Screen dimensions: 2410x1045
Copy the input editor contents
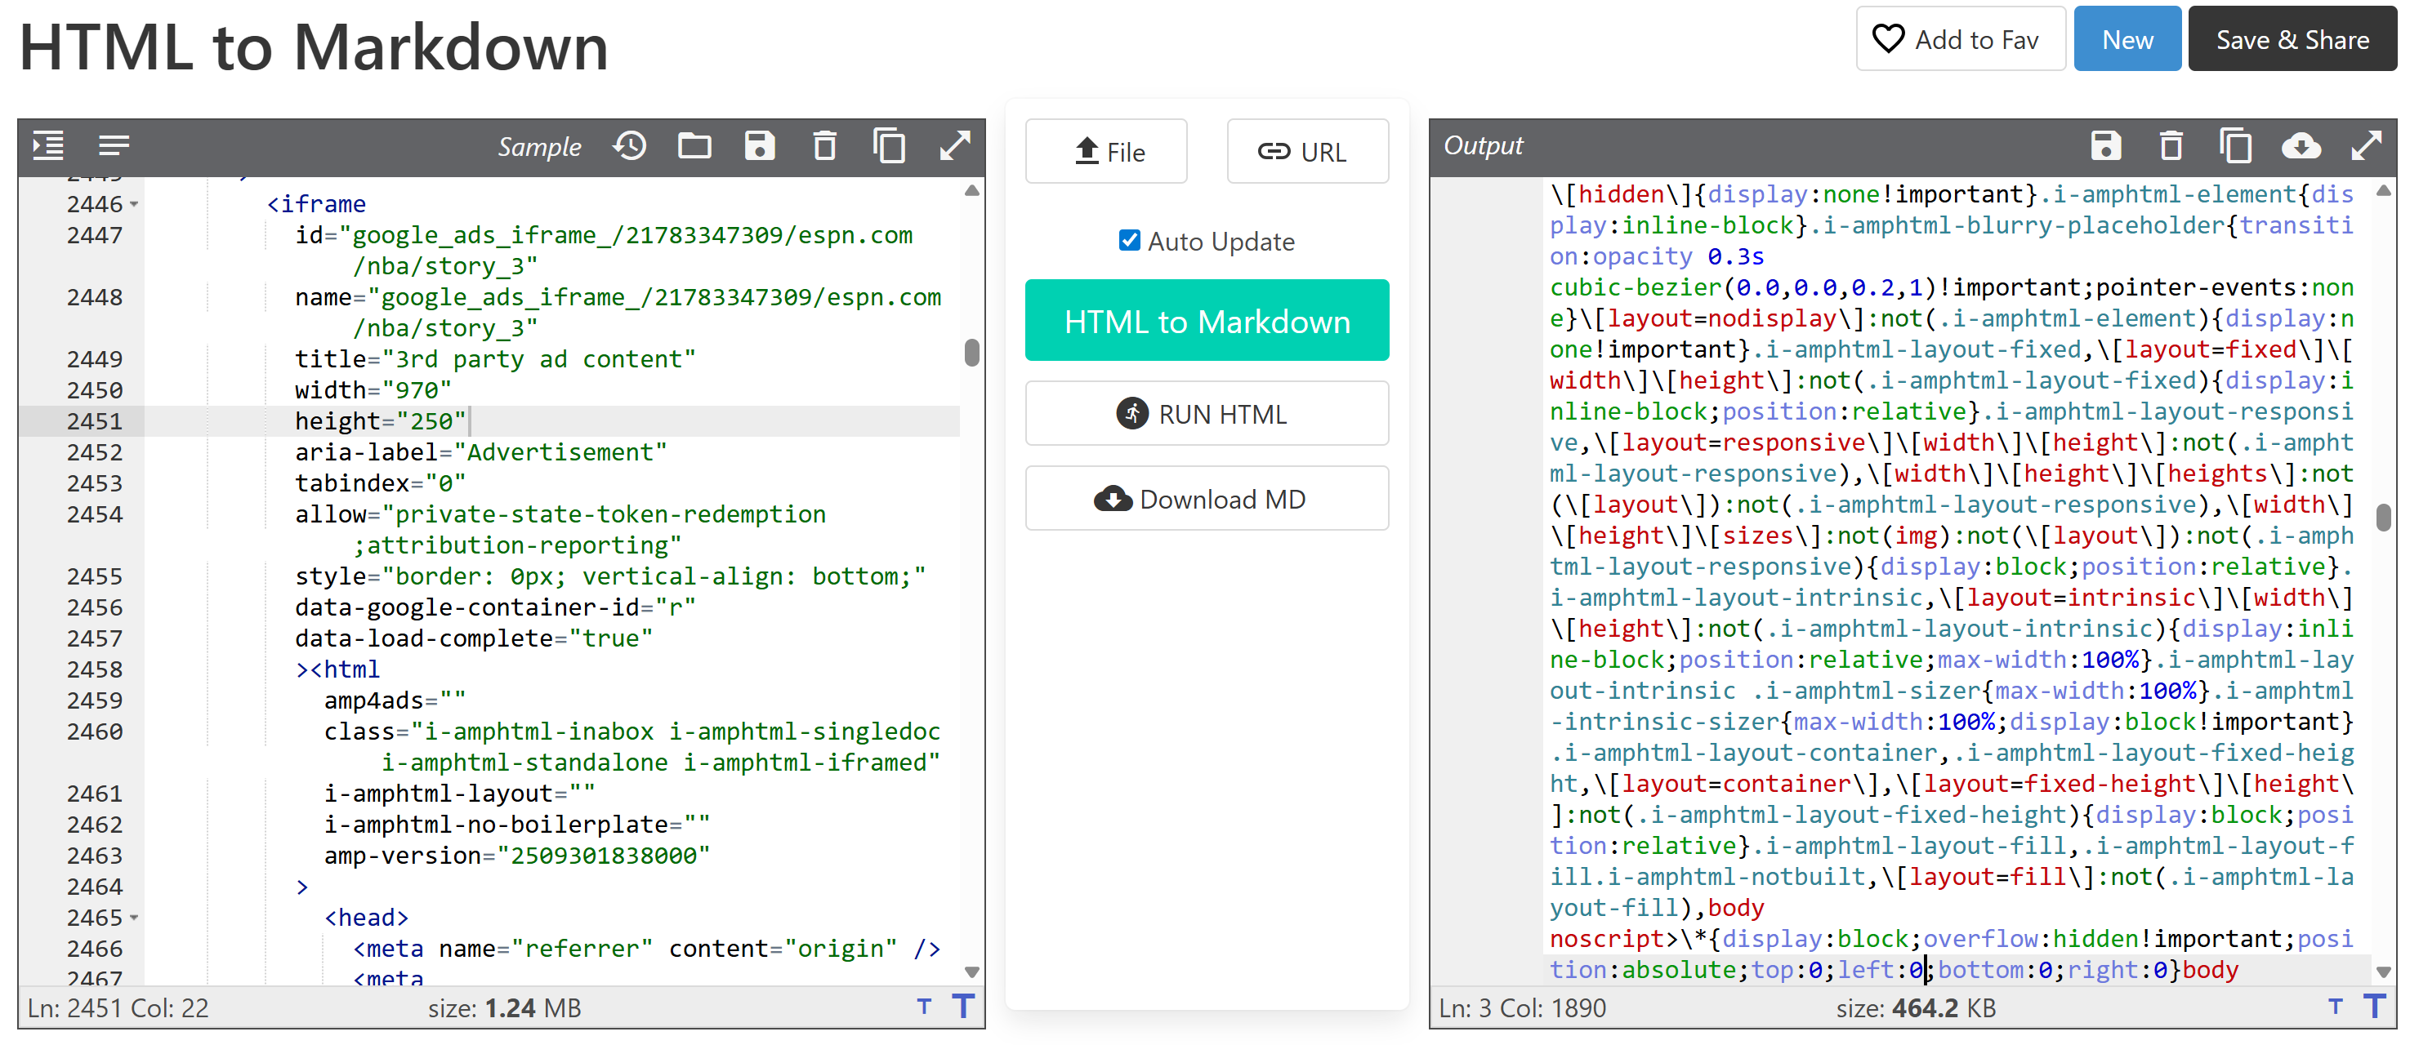889,146
